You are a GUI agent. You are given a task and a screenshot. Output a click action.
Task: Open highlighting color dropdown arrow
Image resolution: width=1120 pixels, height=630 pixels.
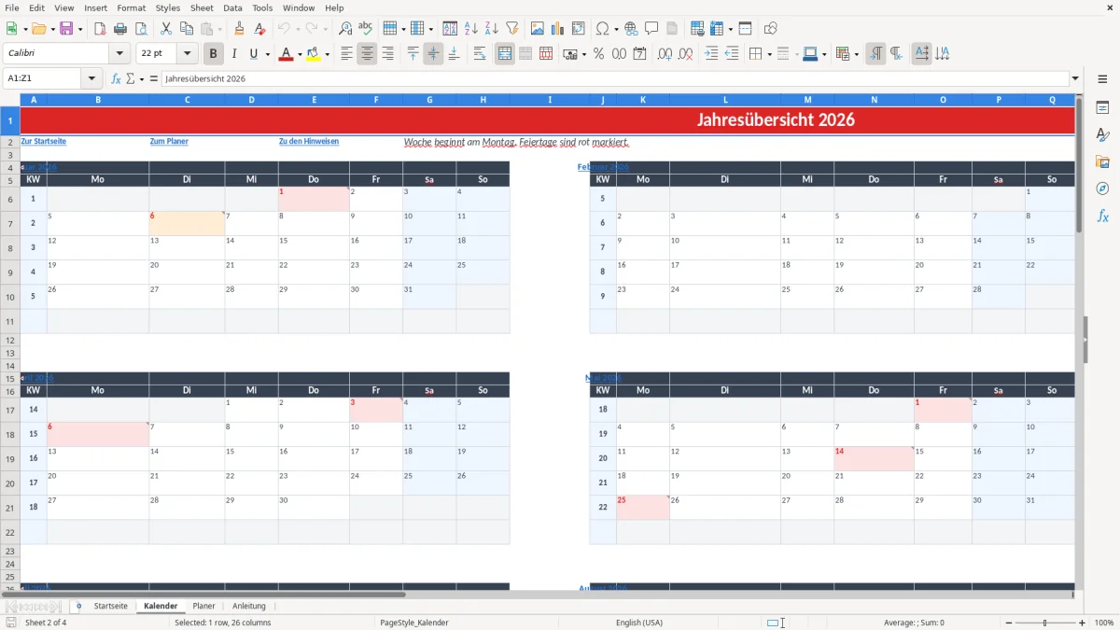coord(328,54)
